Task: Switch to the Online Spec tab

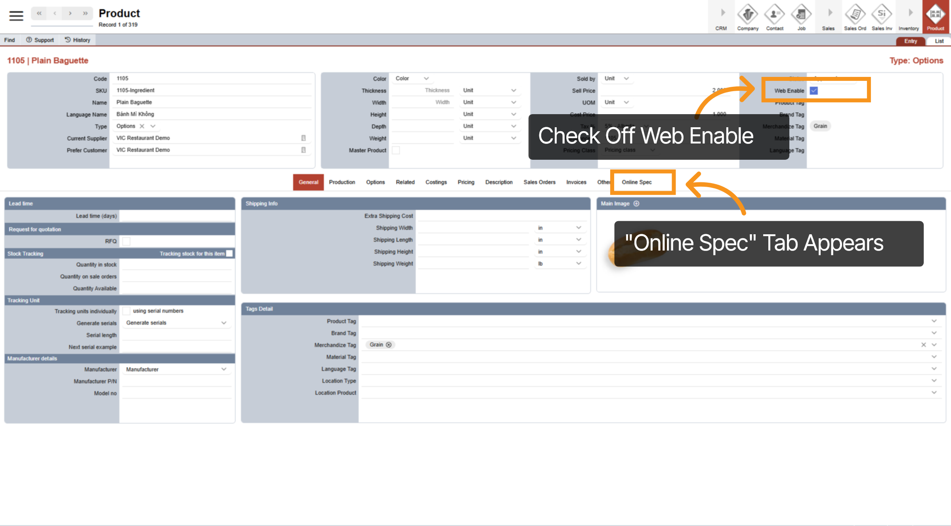Action: click(x=636, y=182)
